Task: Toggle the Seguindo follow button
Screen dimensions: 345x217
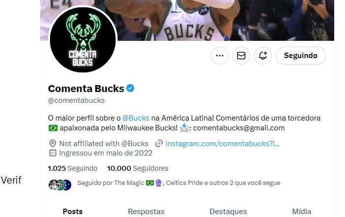Action: coord(301,56)
